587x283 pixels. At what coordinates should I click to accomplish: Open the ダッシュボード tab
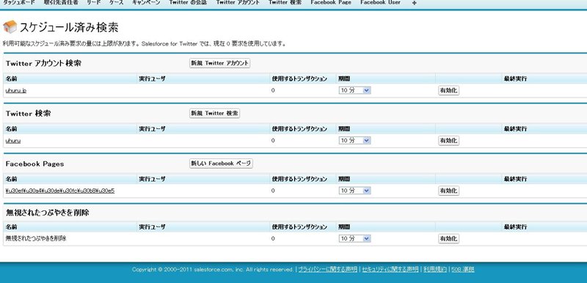(19, 3)
